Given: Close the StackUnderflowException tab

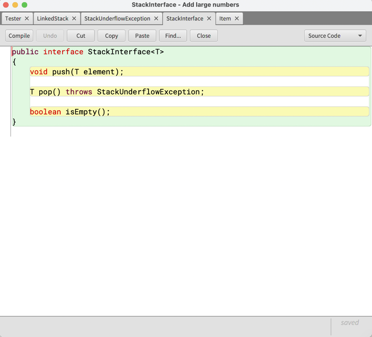Looking at the screenshot, I should pyautogui.click(x=156, y=18).
